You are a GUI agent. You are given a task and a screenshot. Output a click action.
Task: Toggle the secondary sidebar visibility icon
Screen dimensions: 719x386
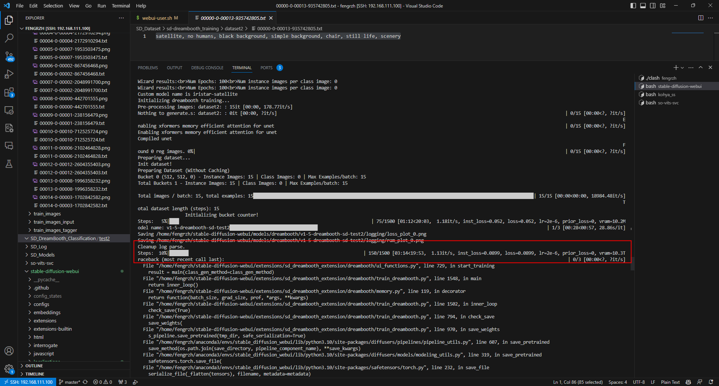pyautogui.click(x=653, y=5)
